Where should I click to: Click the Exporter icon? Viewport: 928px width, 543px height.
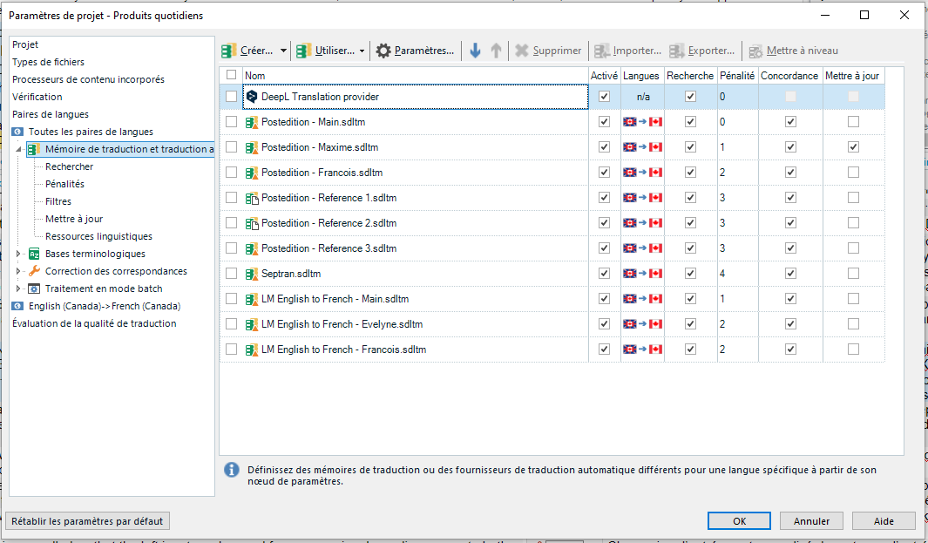tap(676, 51)
